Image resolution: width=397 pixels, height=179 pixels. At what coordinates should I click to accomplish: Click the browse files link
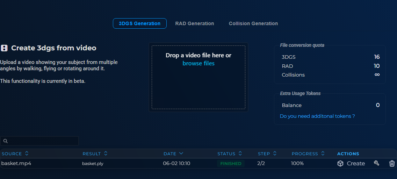click(x=198, y=64)
